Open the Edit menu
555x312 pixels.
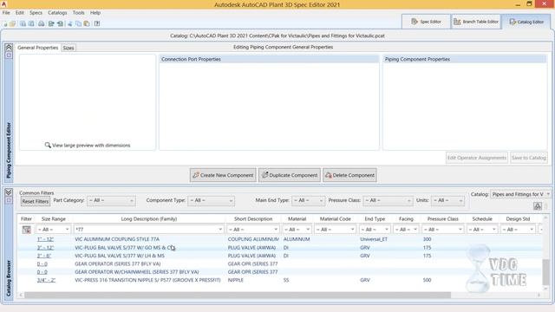click(20, 12)
